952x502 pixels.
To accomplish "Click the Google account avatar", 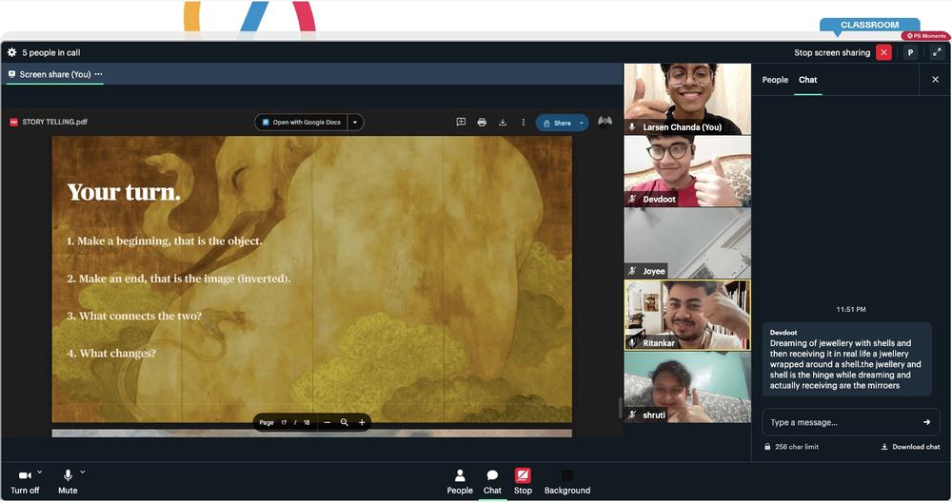I will point(605,122).
